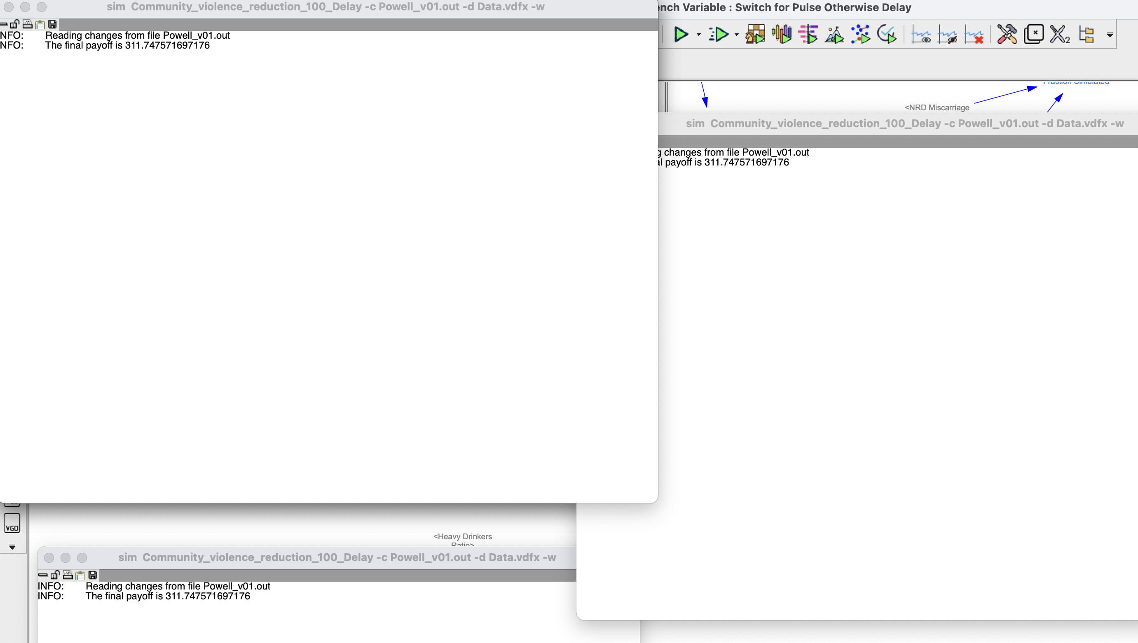The height and width of the screenshot is (643, 1138).
Task: Copy bottom output window to clipboard
Action: pyautogui.click(x=80, y=575)
